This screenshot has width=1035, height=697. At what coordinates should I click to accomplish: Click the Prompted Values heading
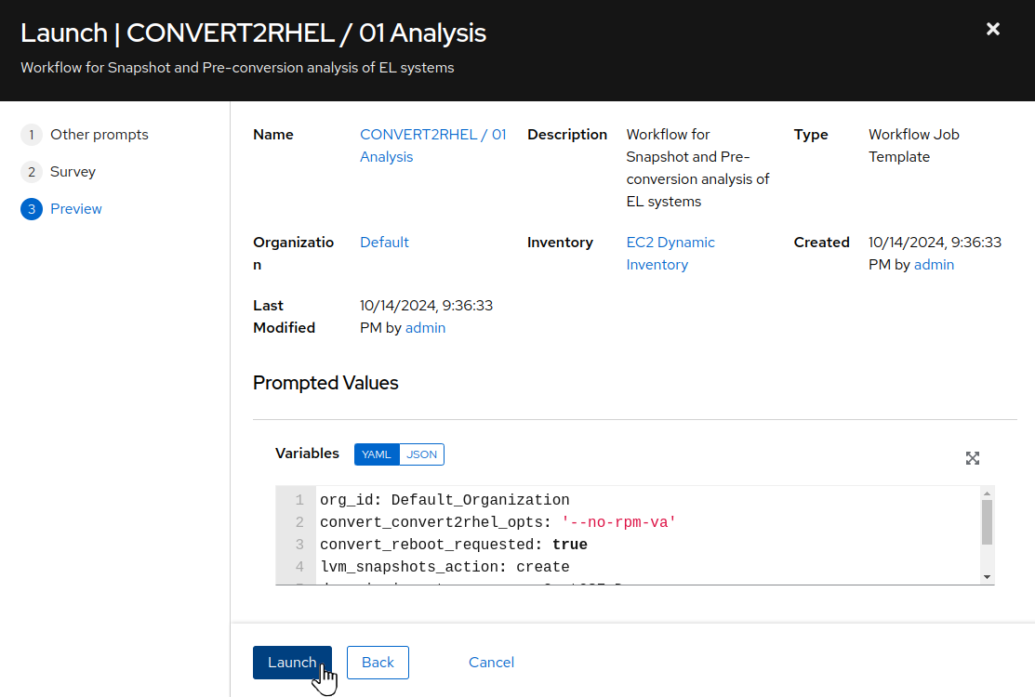tap(325, 383)
